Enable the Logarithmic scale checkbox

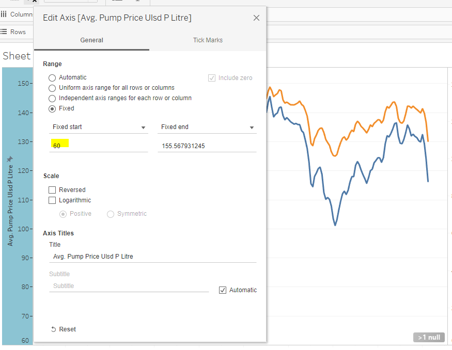pyautogui.click(x=52, y=200)
